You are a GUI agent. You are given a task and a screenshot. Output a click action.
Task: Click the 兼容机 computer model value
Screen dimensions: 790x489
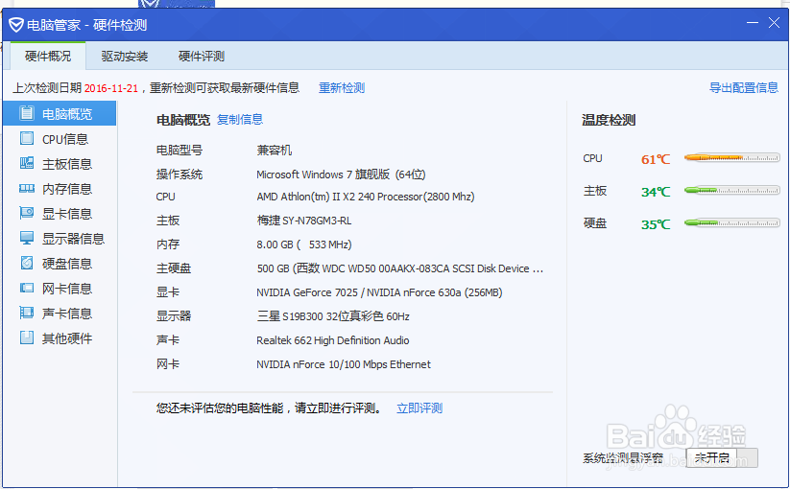(275, 150)
